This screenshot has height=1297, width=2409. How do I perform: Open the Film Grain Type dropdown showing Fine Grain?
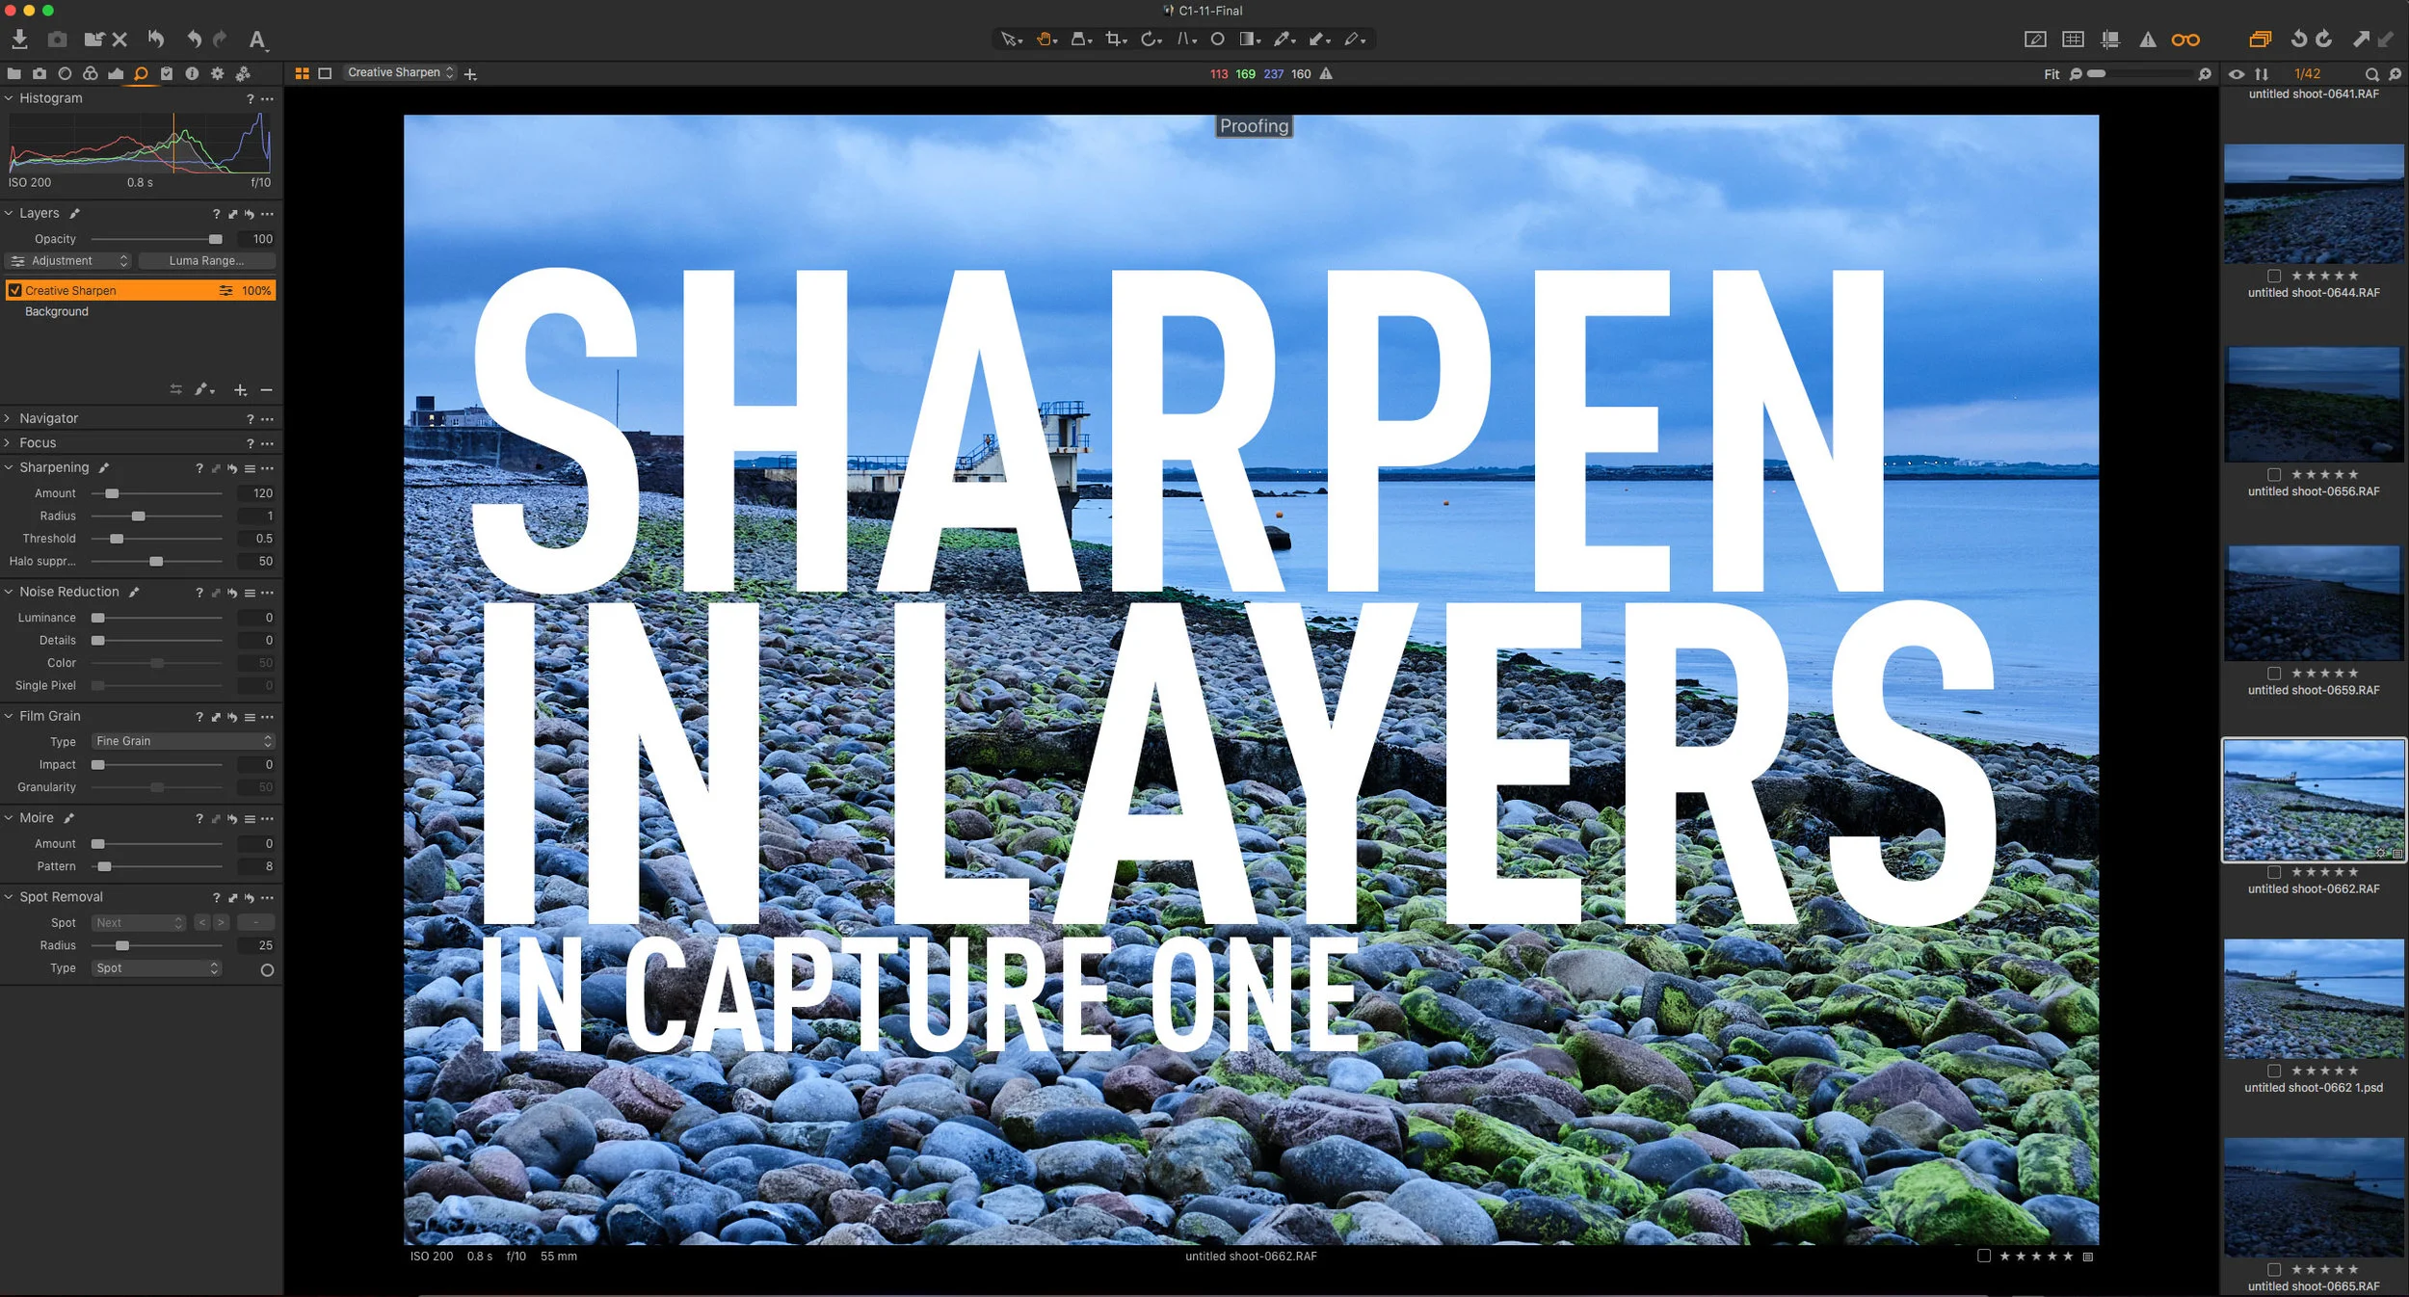[x=182, y=740]
